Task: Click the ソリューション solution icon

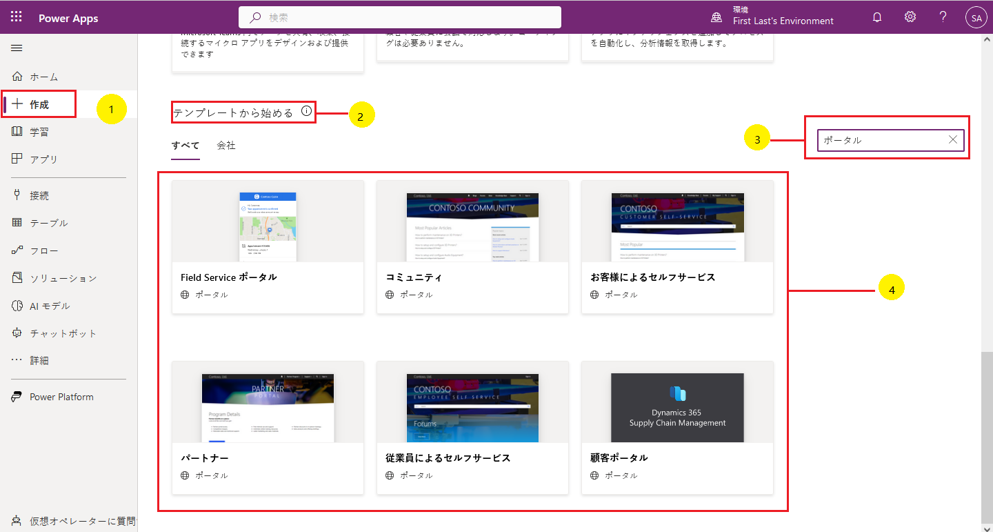Action: 17,278
